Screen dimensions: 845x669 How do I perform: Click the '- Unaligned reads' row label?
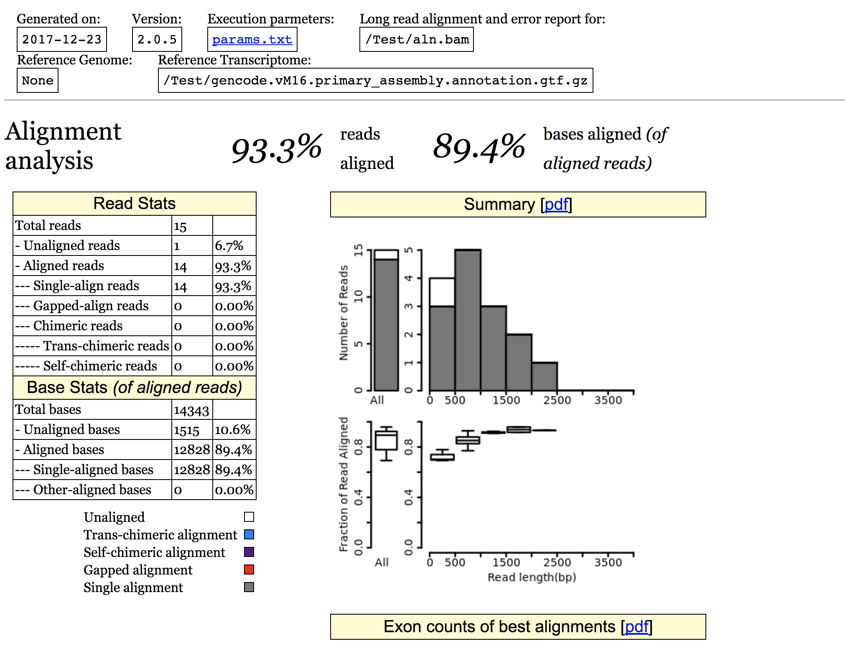click(68, 245)
